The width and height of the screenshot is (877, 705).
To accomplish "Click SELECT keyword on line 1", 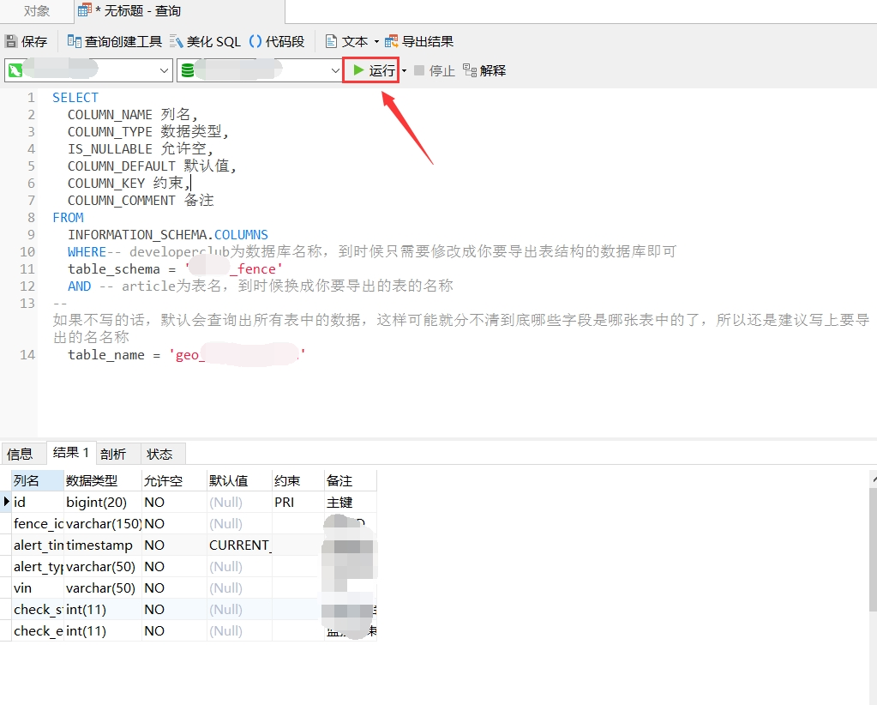I will tap(75, 98).
